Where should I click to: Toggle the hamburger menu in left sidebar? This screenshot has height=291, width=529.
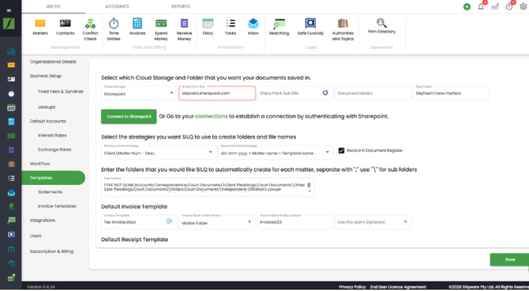coord(9,10)
